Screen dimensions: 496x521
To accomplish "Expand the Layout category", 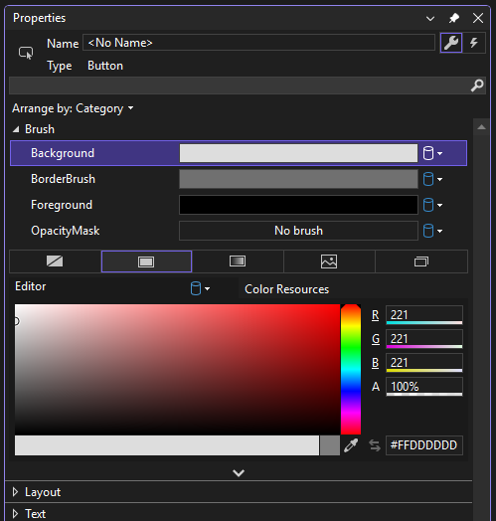I will (x=15, y=492).
